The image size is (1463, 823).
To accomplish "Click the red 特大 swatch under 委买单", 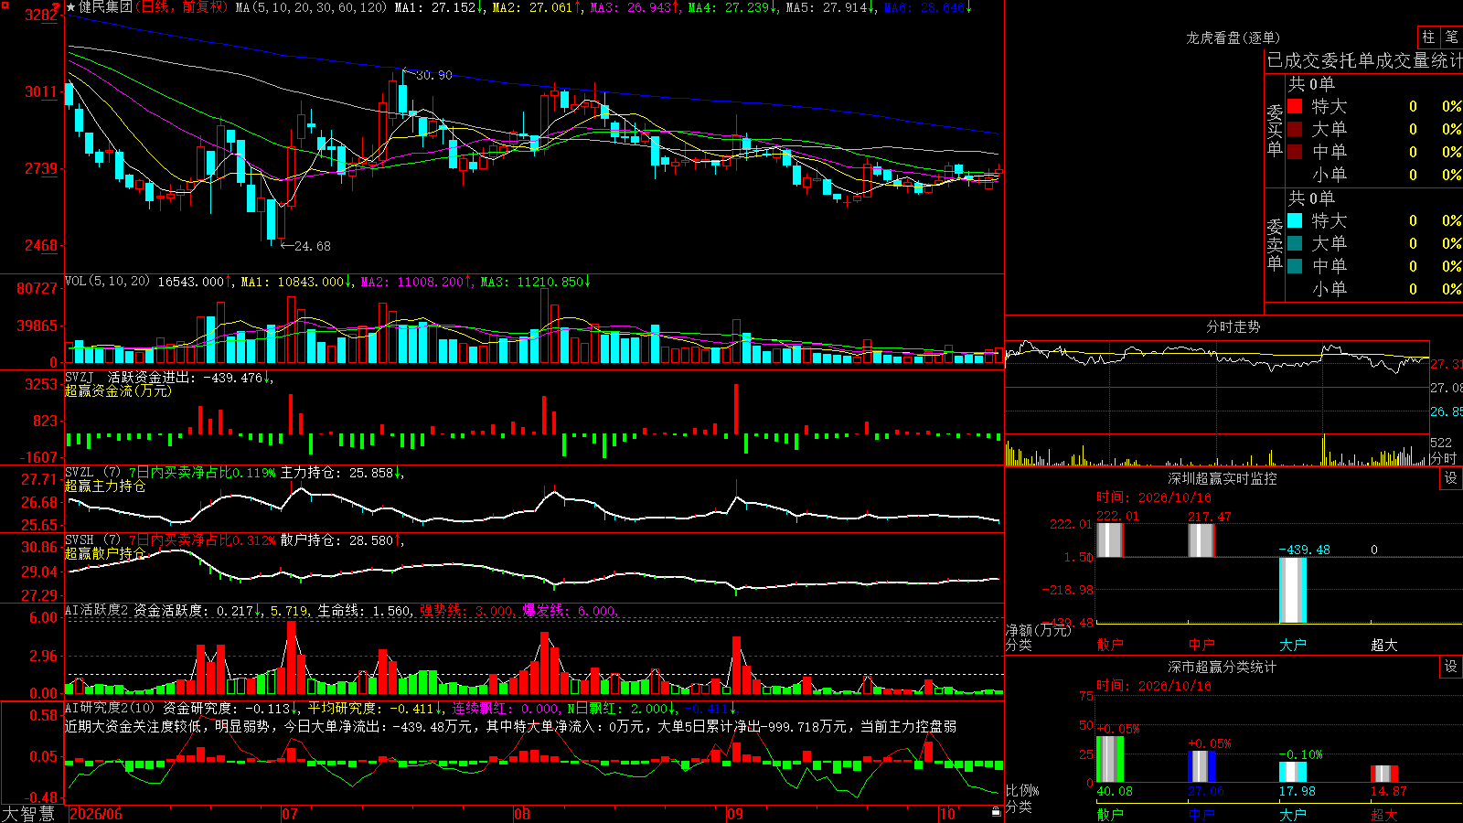I will (1295, 106).
